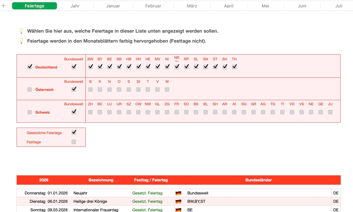Click the green Feiertage tab
This screenshot has width=353, height=212.
(34, 5)
